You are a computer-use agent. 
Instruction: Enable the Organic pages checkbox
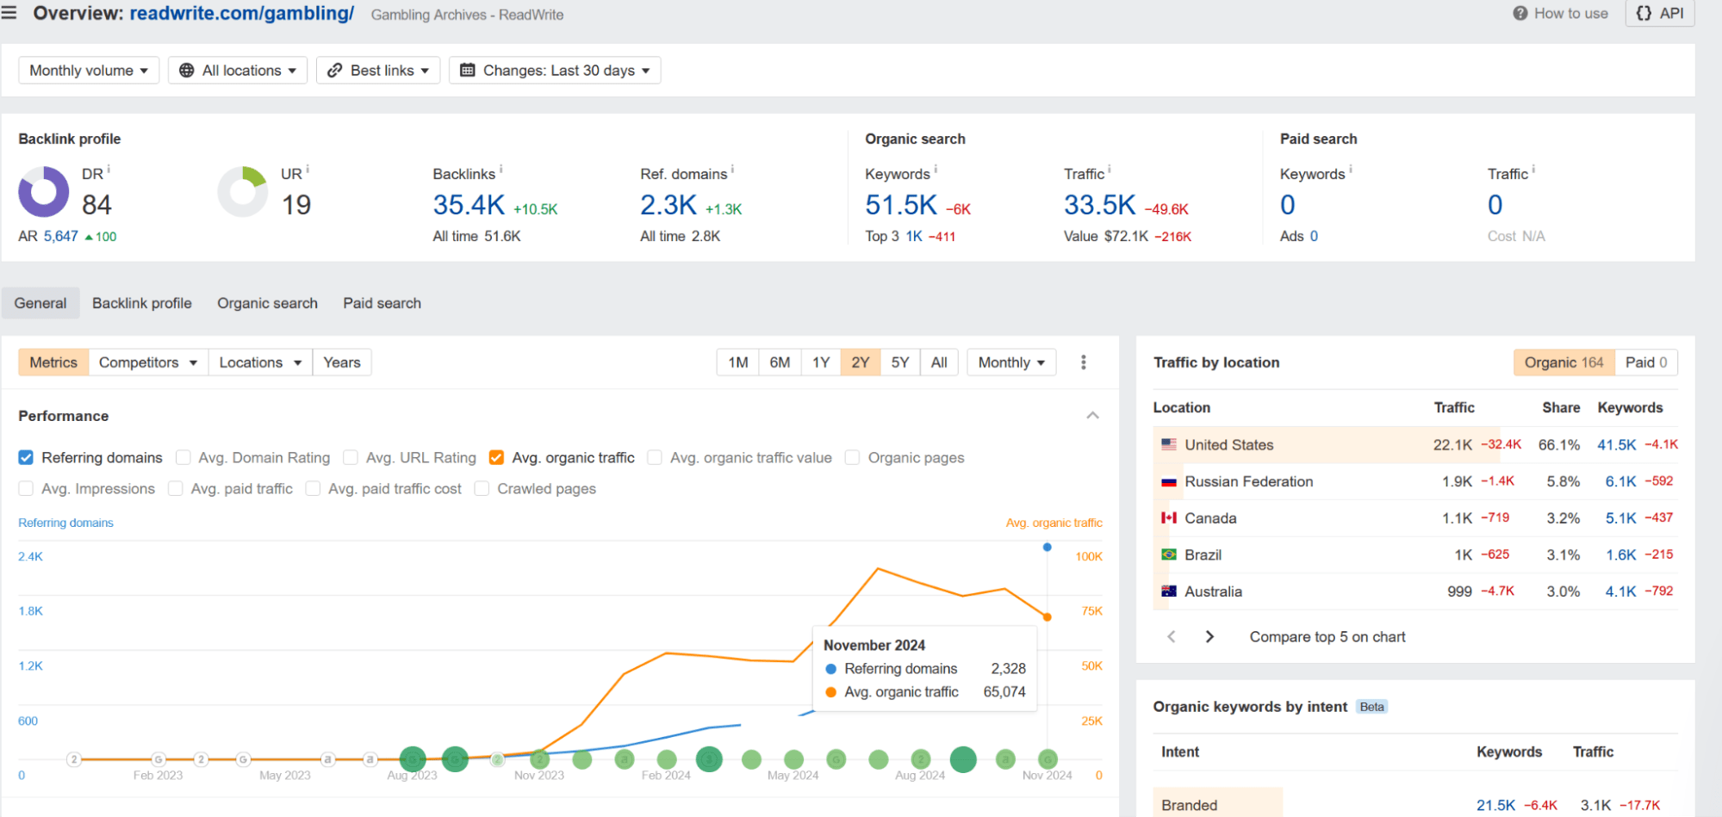point(853,458)
